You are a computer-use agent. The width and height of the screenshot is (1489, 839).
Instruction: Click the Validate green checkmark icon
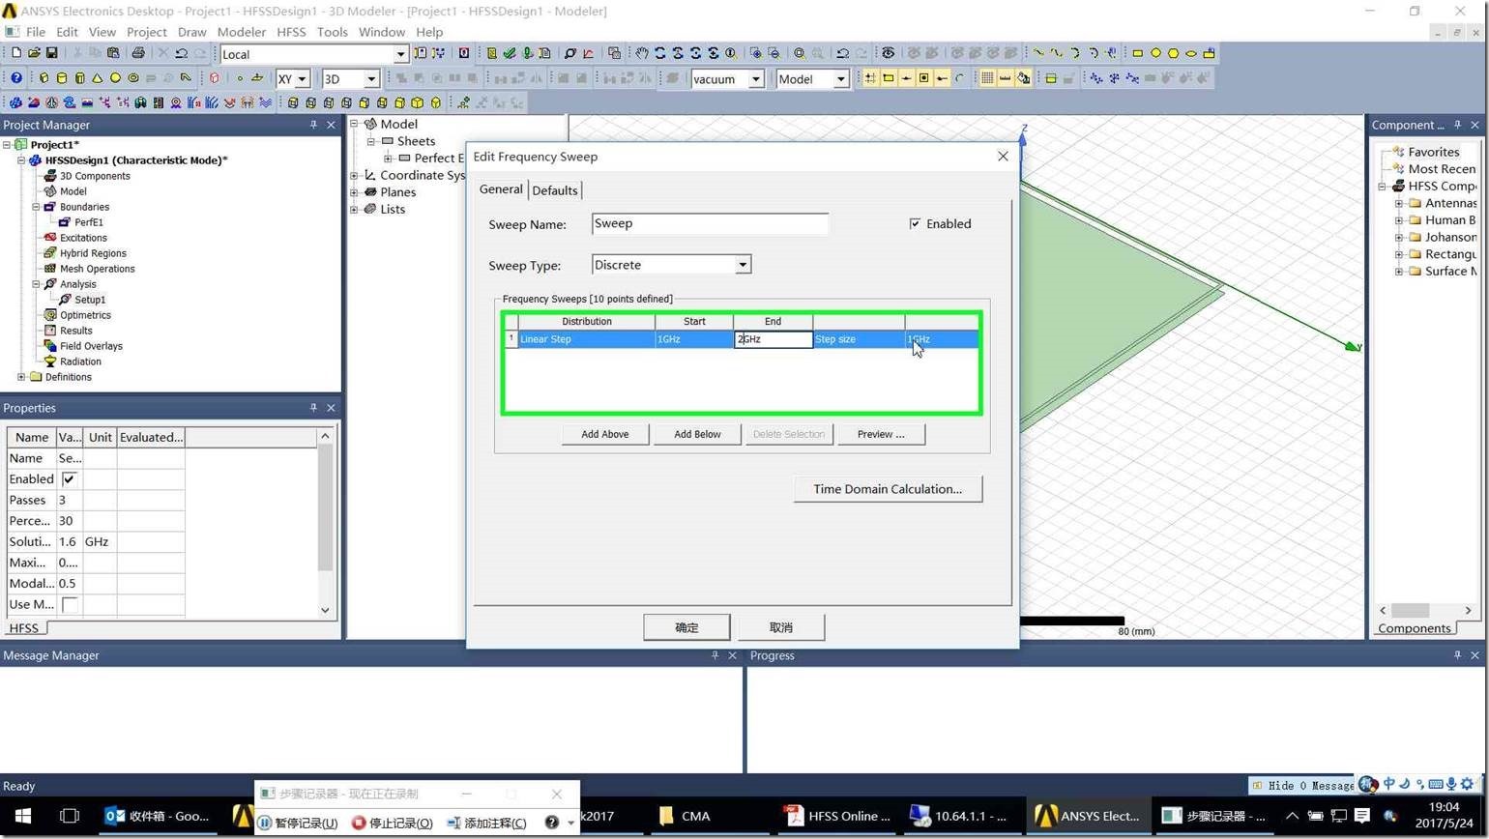pyautogui.click(x=509, y=53)
